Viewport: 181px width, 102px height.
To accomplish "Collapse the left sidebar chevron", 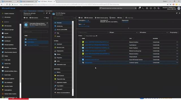I will pos(20,11).
